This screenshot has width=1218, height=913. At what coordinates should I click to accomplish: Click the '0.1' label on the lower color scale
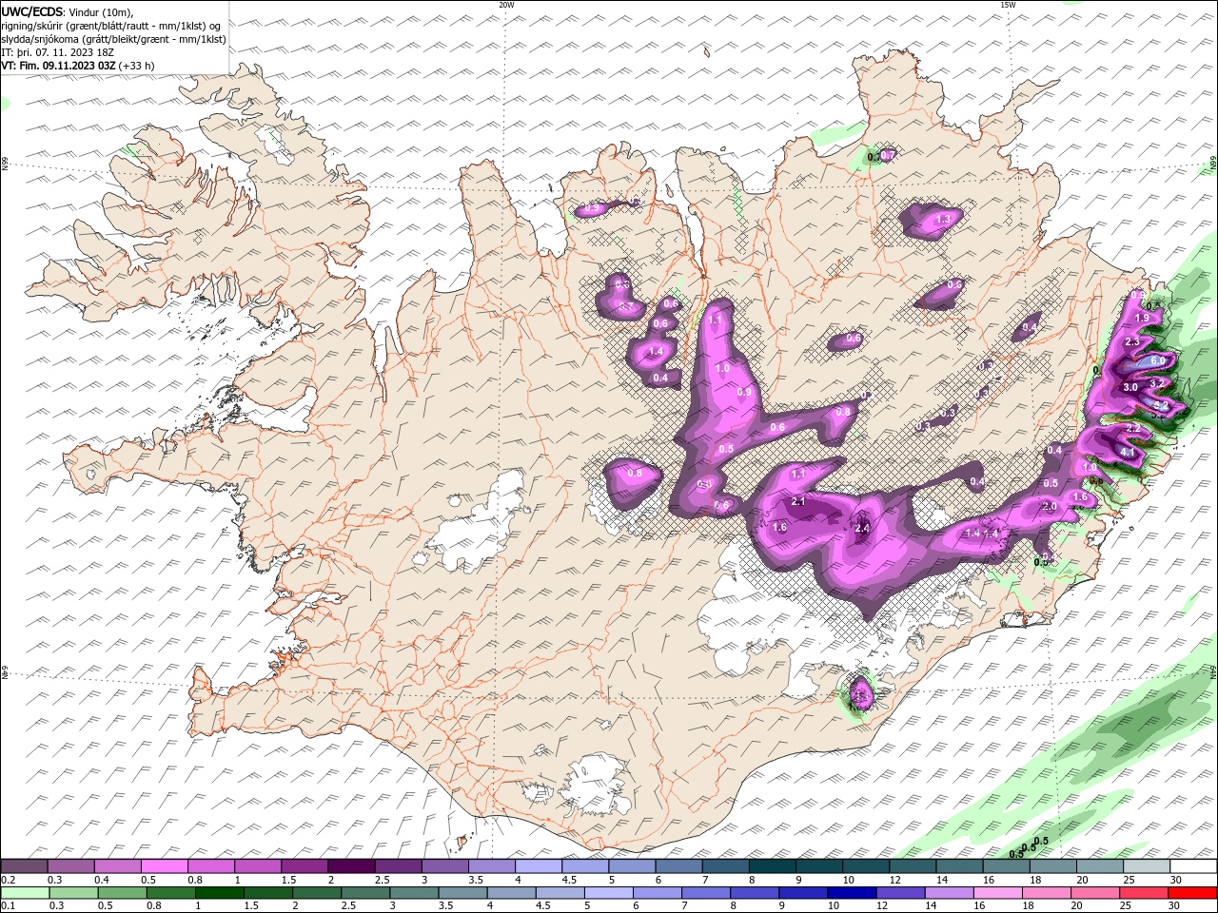click(x=8, y=905)
